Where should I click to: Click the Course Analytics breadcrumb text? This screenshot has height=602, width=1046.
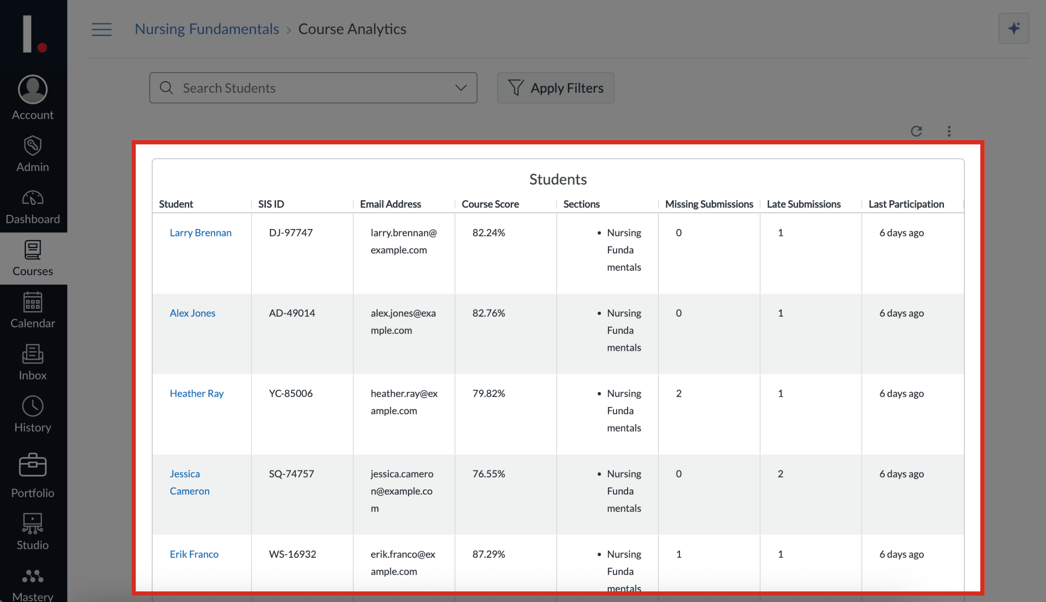[352, 29]
